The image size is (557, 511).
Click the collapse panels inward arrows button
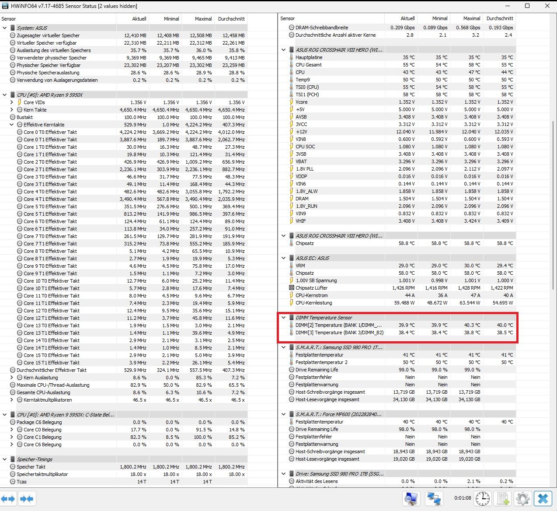coord(27,498)
